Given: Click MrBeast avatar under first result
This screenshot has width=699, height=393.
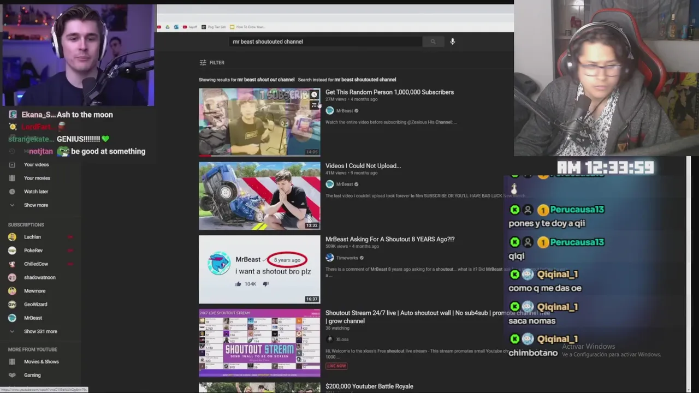Looking at the screenshot, I should [329, 111].
